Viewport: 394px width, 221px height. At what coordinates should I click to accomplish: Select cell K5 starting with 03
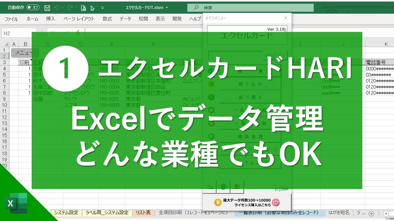coord(380,75)
